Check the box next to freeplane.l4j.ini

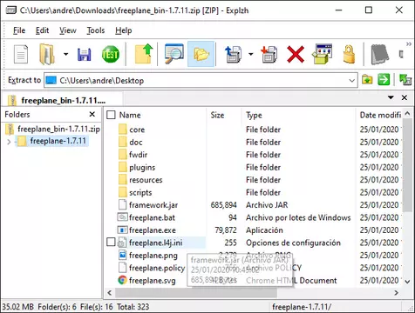[x=111, y=242]
